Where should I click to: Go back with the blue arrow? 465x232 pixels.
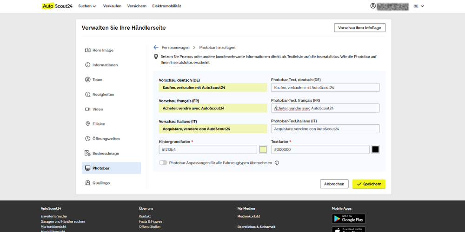coord(156,47)
